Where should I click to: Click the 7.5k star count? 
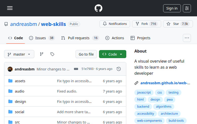(185, 24)
